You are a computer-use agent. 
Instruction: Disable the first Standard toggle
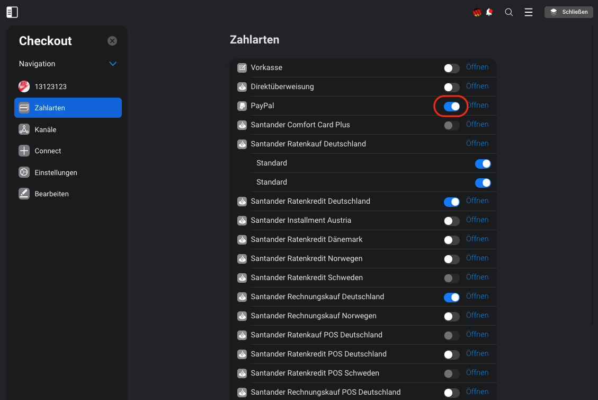[483, 164]
